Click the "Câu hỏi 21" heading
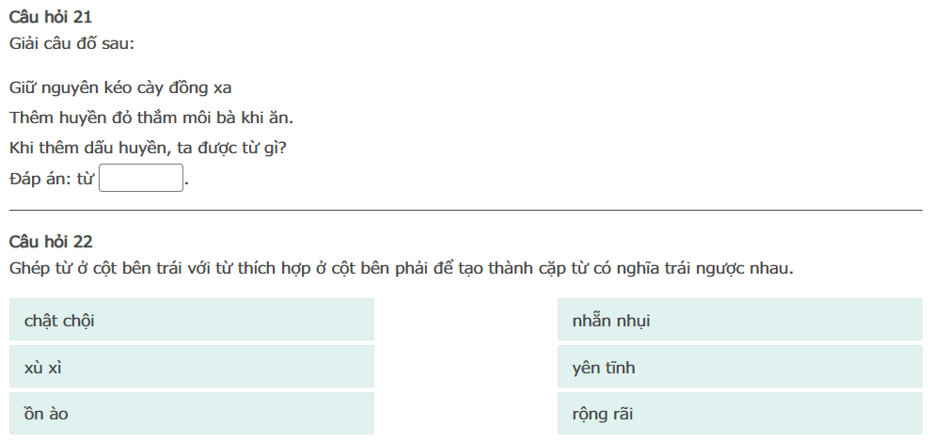 51,17
